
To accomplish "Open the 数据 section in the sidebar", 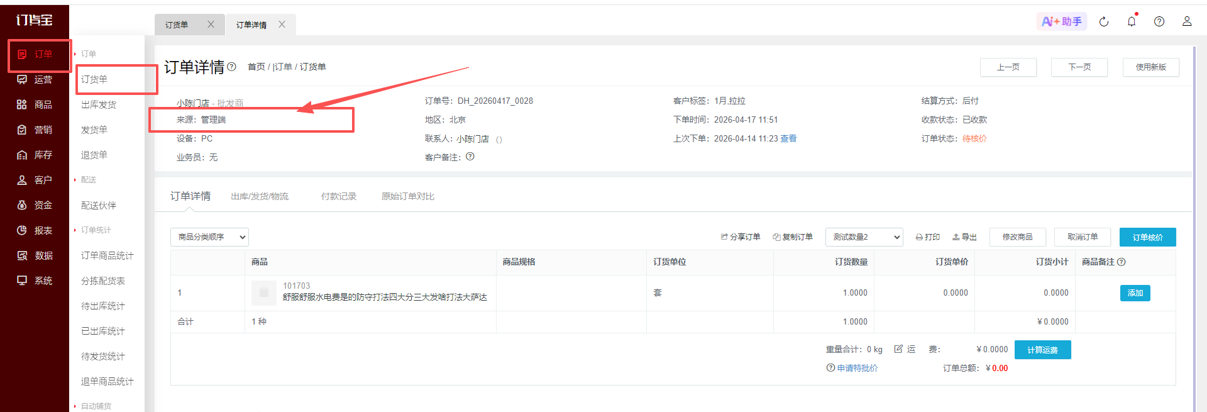I will pyautogui.click(x=35, y=256).
